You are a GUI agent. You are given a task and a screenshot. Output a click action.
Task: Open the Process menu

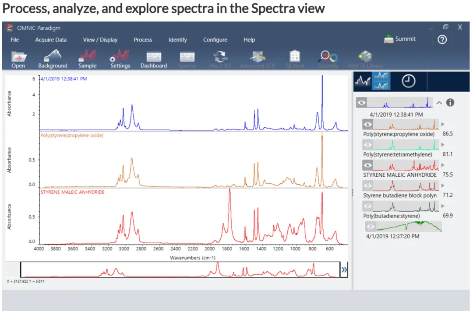(143, 40)
